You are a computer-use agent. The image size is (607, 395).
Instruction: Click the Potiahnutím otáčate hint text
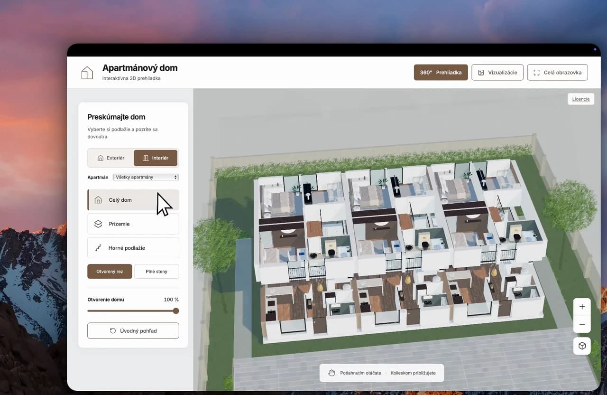tap(360, 373)
